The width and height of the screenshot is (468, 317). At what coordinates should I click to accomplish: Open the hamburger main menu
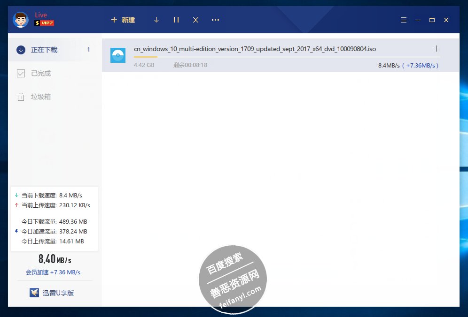[404, 20]
